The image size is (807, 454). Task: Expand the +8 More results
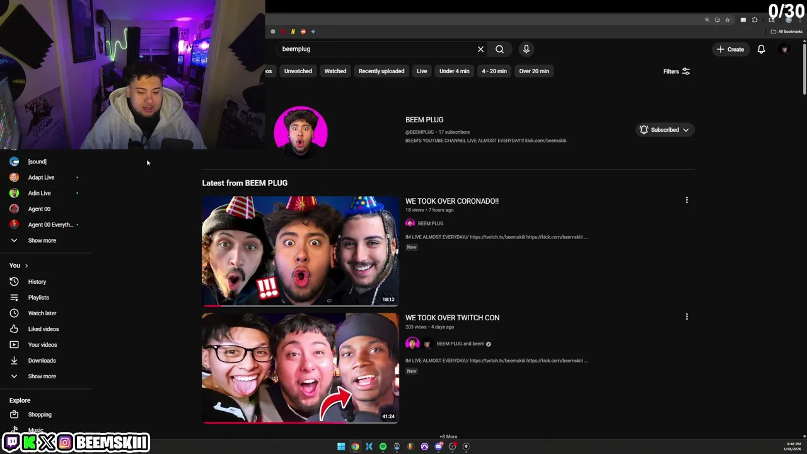pyautogui.click(x=448, y=436)
